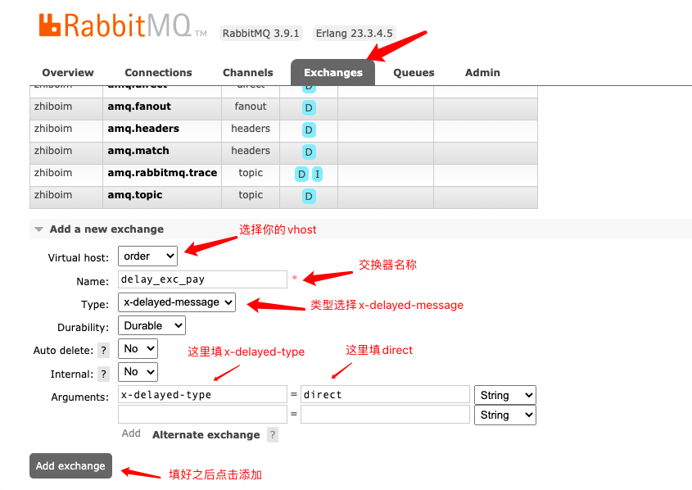Click the D badge in the amq.topic row

pyautogui.click(x=309, y=196)
